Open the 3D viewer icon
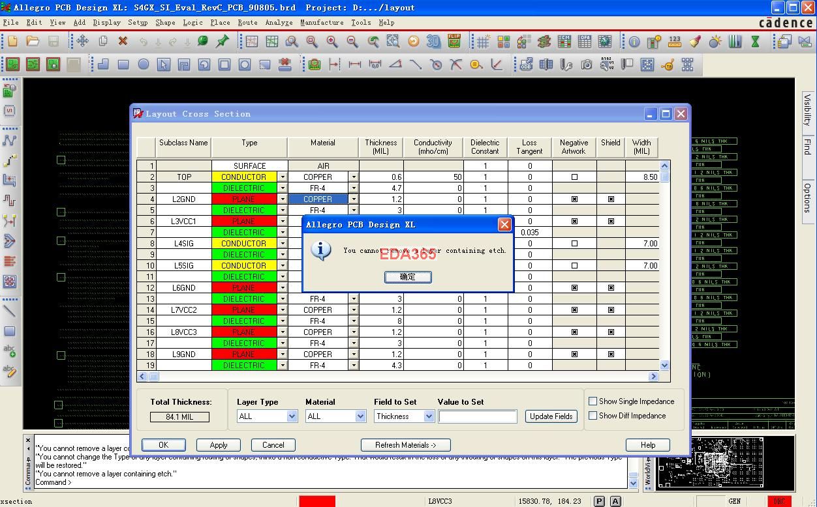The width and height of the screenshot is (817, 507). [433, 41]
